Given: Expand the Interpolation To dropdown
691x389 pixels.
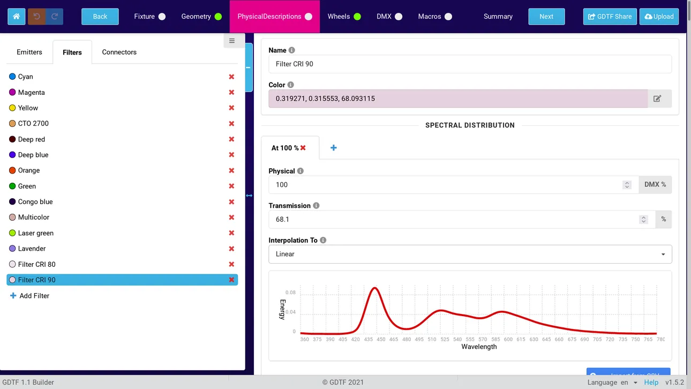Looking at the screenshot, I should [470, 254].
